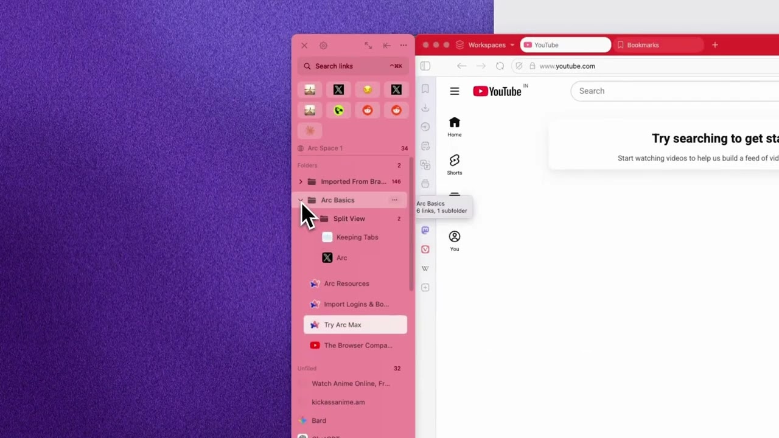This screenshot has width=779, height=438.
Task: Click the magnifier icon in Search links
Action: pyautogui.click(x=307, y=66)
